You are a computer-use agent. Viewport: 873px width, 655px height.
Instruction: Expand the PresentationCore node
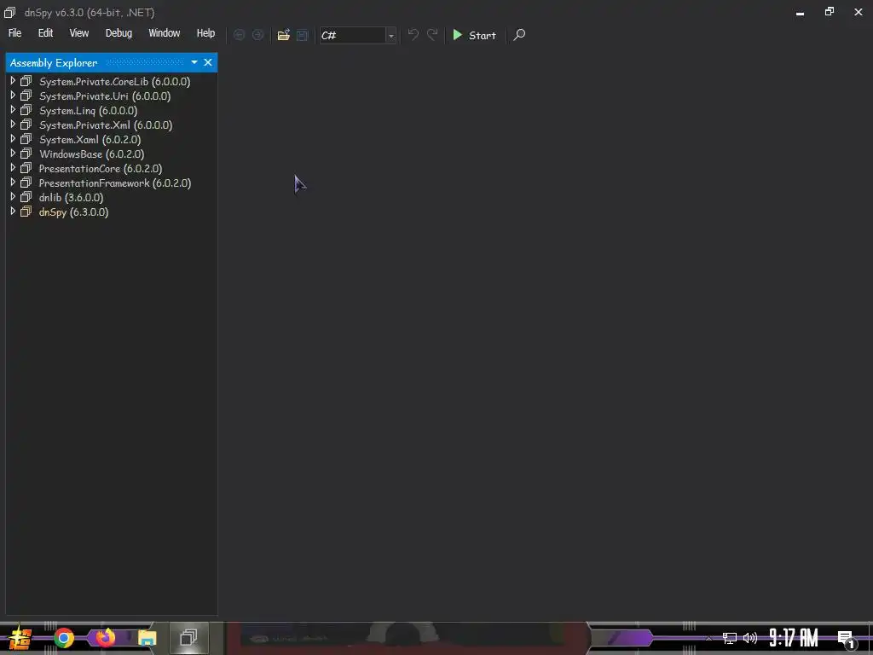[x=12, y=168]
